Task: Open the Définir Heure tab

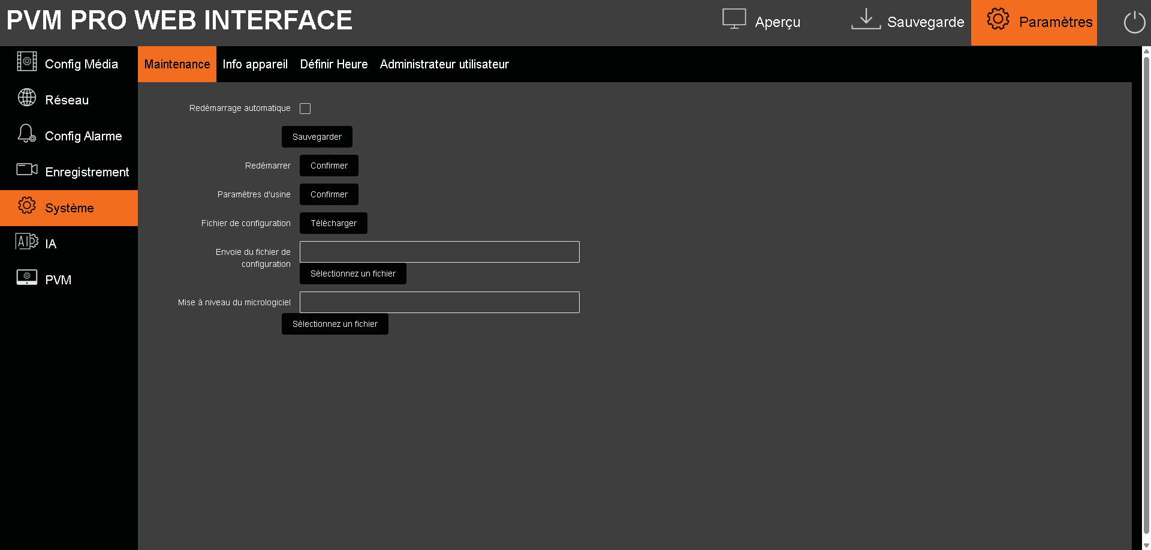Action: 334,64
